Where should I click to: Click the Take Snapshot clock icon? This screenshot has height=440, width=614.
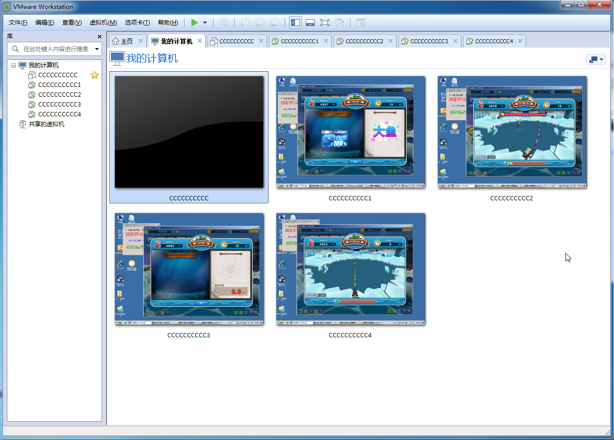[244, 23]
